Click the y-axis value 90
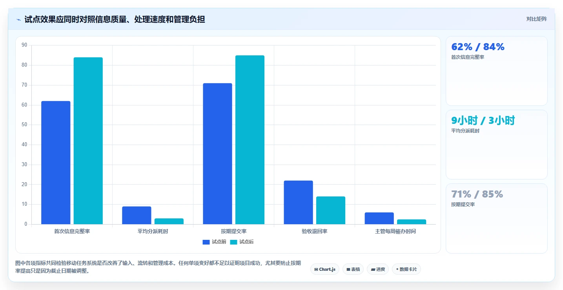 pos(24,45)
